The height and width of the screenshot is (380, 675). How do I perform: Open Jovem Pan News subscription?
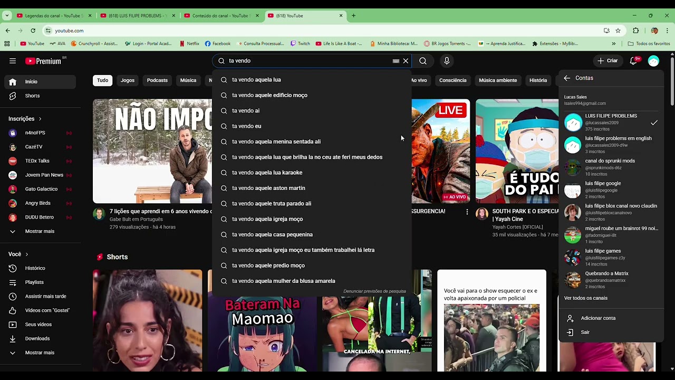[x=40, y=175]
